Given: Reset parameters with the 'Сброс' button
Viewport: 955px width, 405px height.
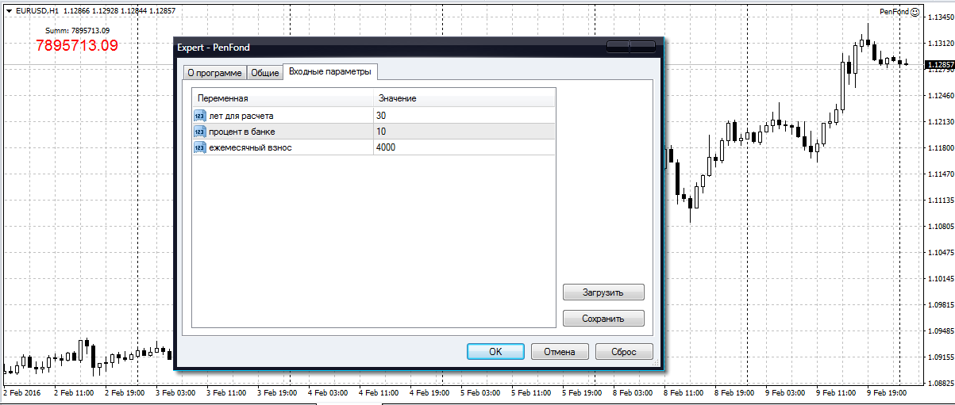Looking at the screenshot, I should (x=625, y=352).
